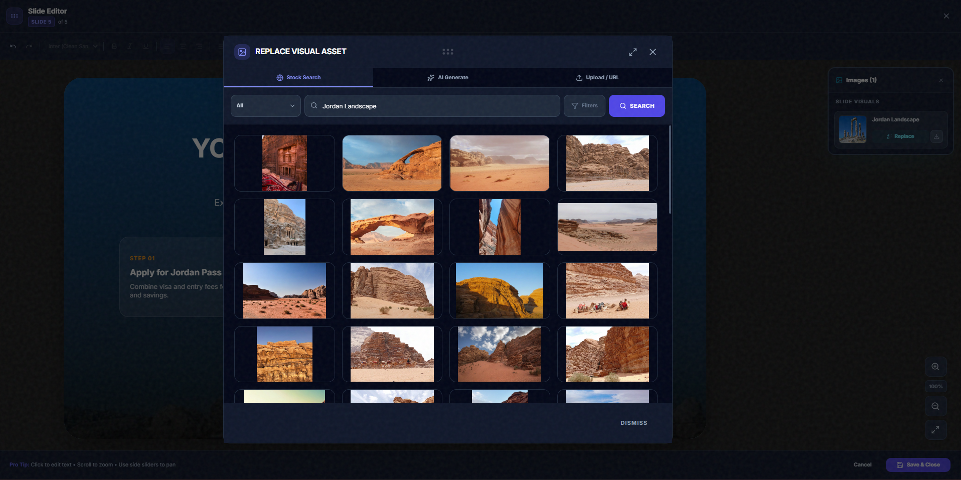Click the purple SEARCH button
This screenshot has width=961, height=480.
(637, 106)
